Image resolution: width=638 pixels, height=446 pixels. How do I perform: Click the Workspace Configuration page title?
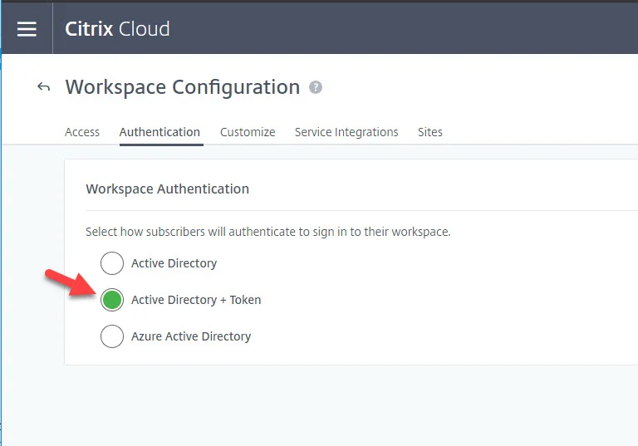[x=183, y=87]
